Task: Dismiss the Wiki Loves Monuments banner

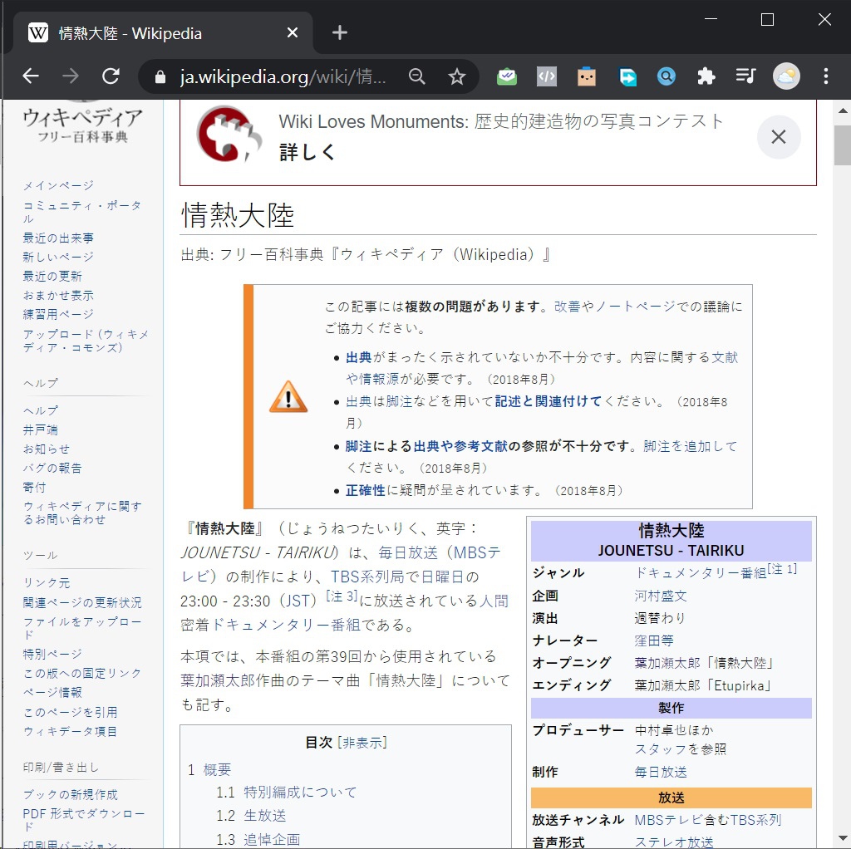Action: [x=779, y=137]
